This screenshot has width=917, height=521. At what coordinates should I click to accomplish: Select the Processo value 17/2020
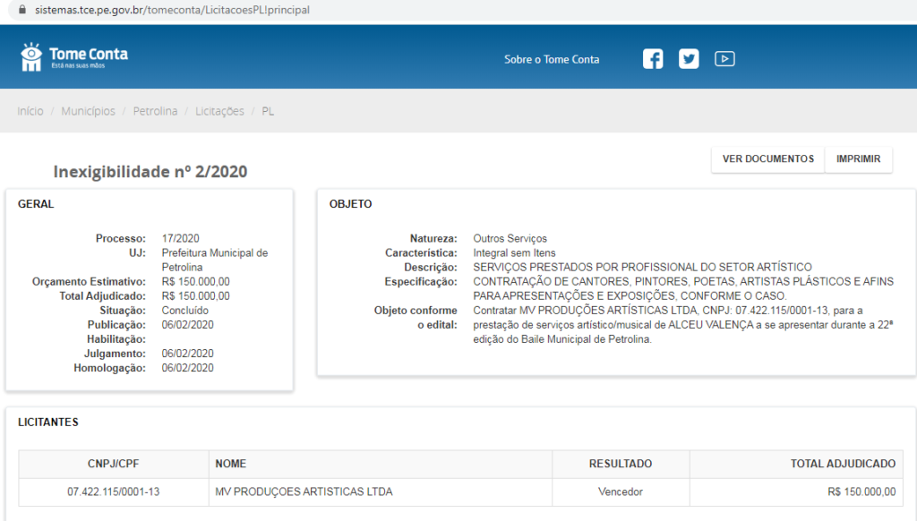[180, 239]
